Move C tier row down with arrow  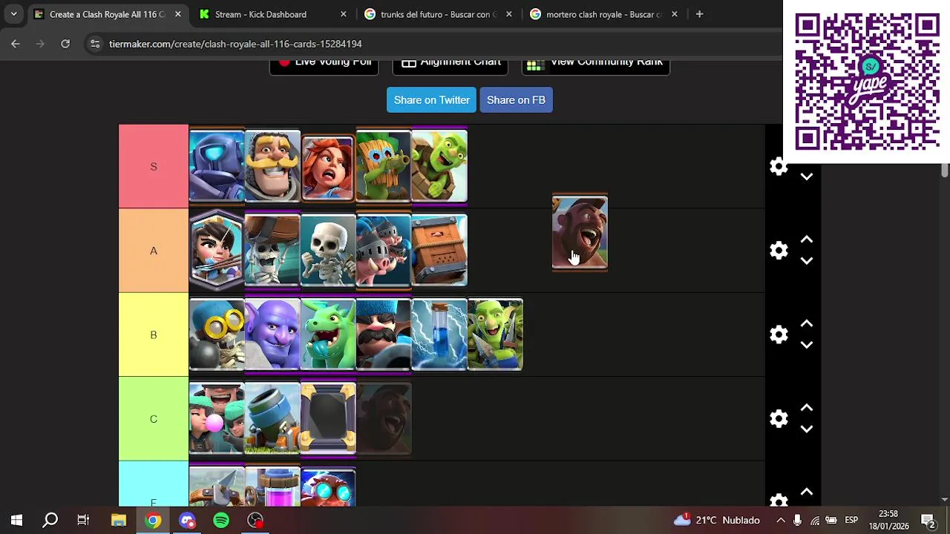click(x=807, y=429)
